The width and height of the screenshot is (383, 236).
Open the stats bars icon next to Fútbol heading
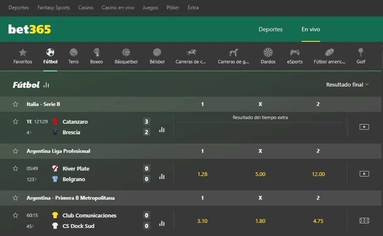(x=46, y=85)
